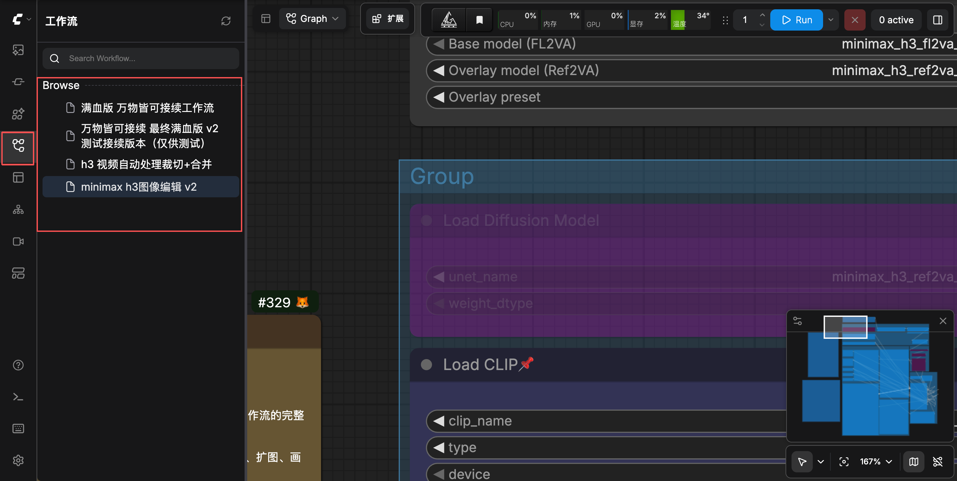Open the Run options dropdown arrow
The image size is (957, 481).
click(831, 20)
